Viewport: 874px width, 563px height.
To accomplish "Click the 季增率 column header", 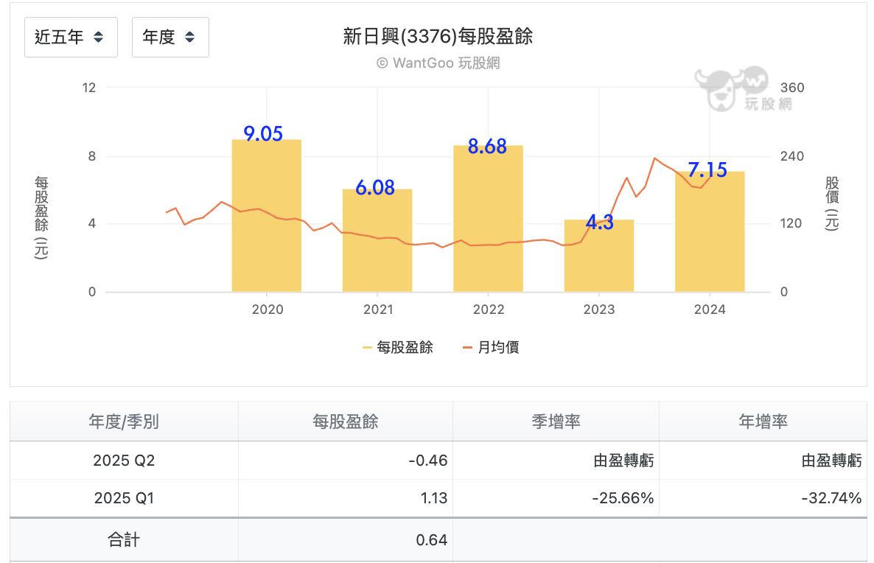I will [556, 422].
